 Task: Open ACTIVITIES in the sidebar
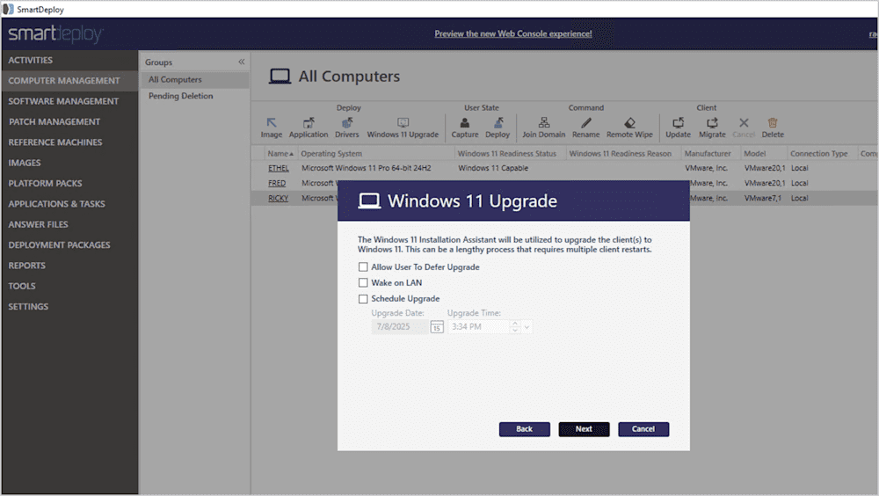pos(69,60)
